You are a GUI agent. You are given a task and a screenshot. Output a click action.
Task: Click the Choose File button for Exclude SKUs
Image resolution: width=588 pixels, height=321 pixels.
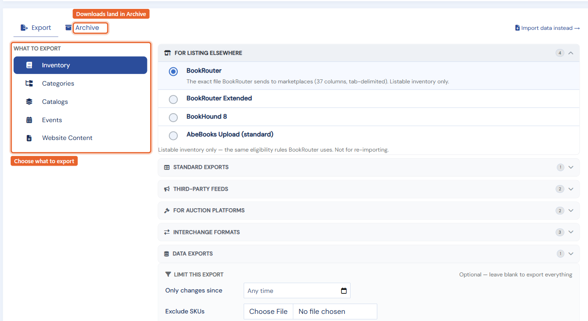(x=268, y=312)
